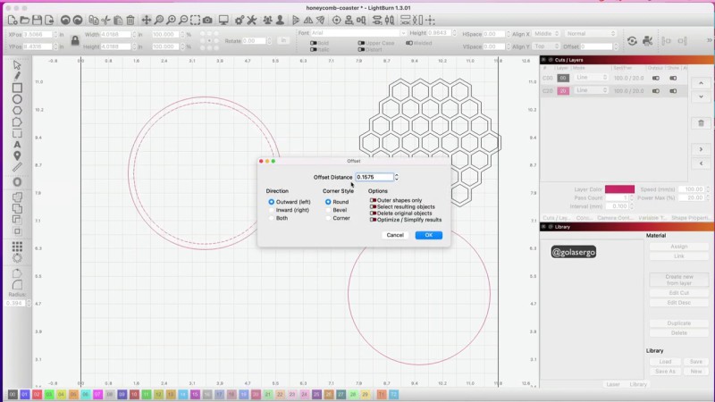
Task: Click the lock aspect ratio icon
Action: click(73, 39)
